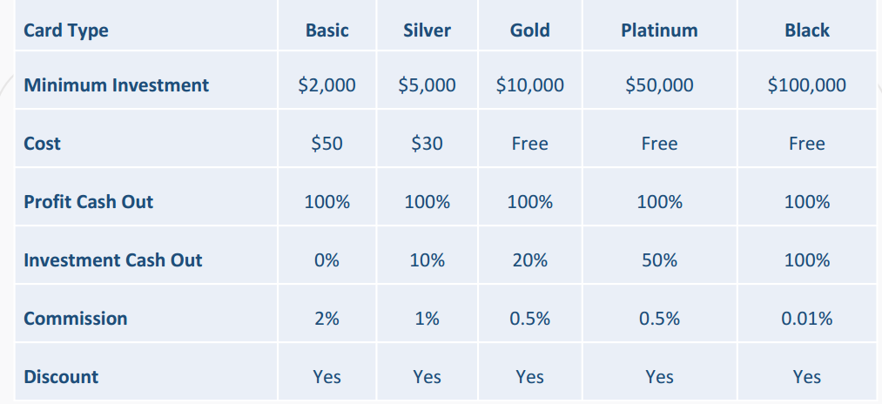
Task: Click the 50% Platinum investment cash out
Action: coord(659,260)
